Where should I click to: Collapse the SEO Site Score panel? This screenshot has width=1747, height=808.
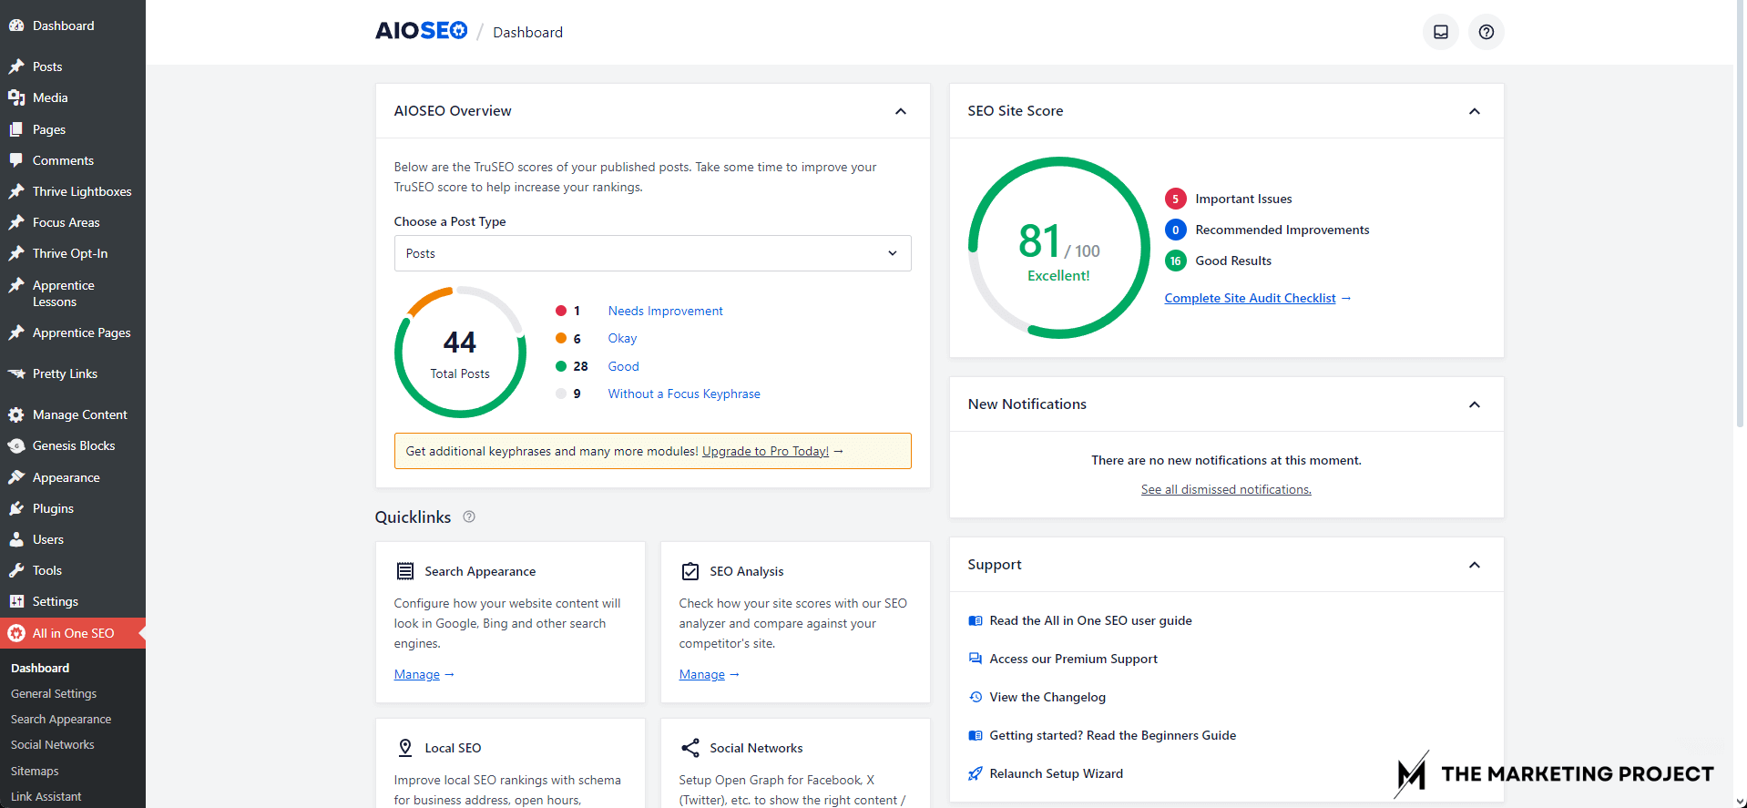coord(1475,111)
